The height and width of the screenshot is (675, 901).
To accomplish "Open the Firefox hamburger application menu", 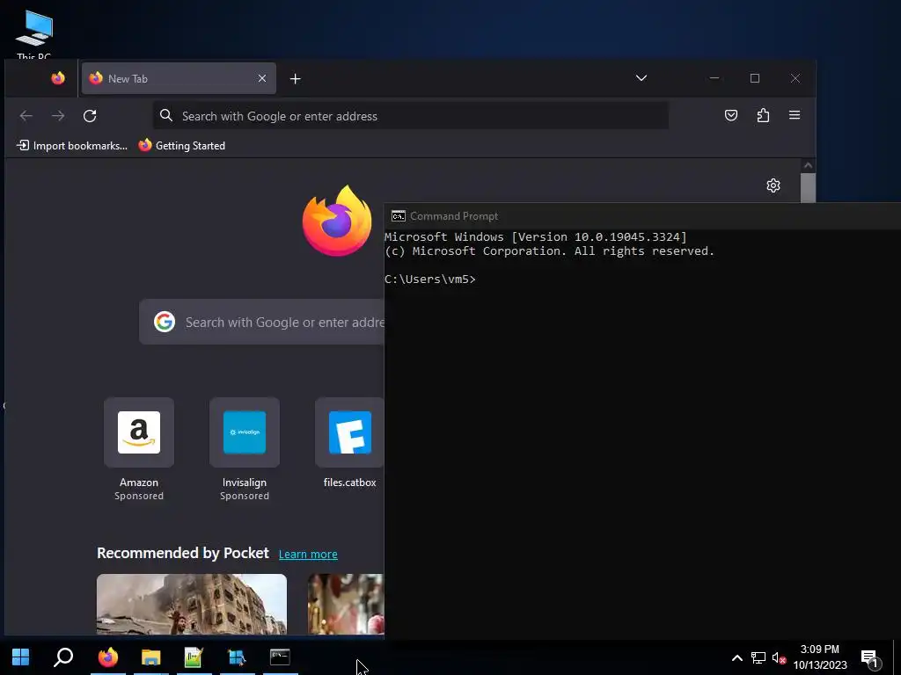I will (795, 115).
